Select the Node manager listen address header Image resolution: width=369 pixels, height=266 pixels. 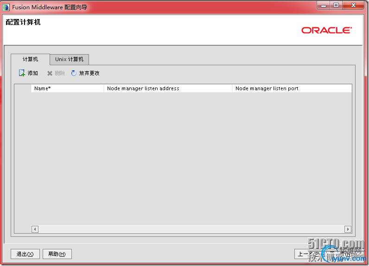168,88
